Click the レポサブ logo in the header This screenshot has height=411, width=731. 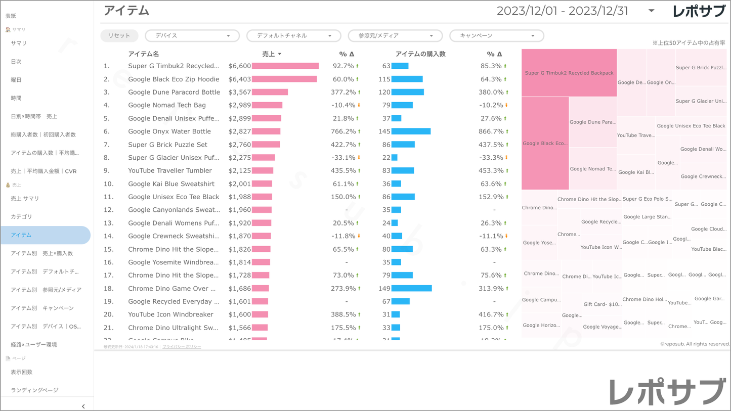click(x=699, y=11)
